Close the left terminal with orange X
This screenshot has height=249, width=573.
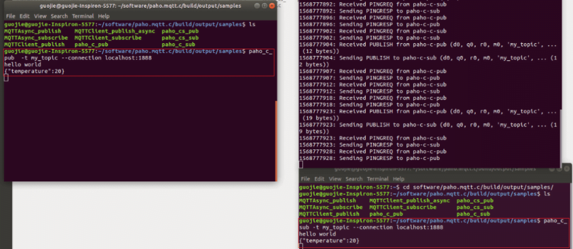(271, 6)
